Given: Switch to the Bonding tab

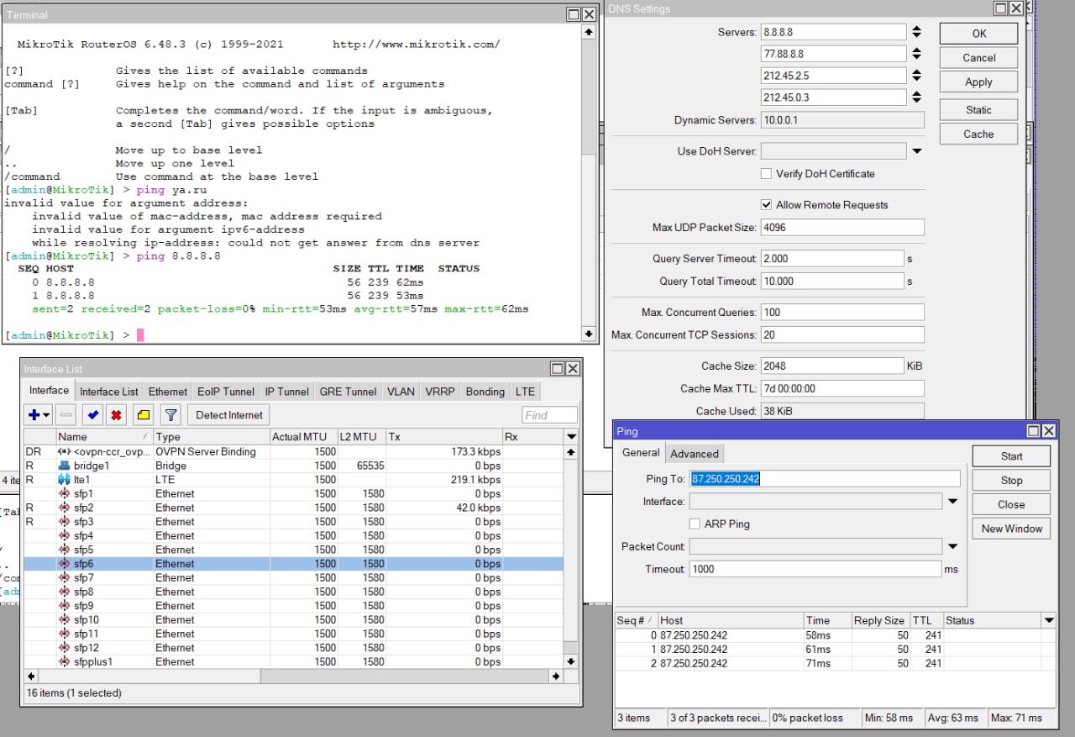Looking at the screenshot, I should [x=485, y=392].
